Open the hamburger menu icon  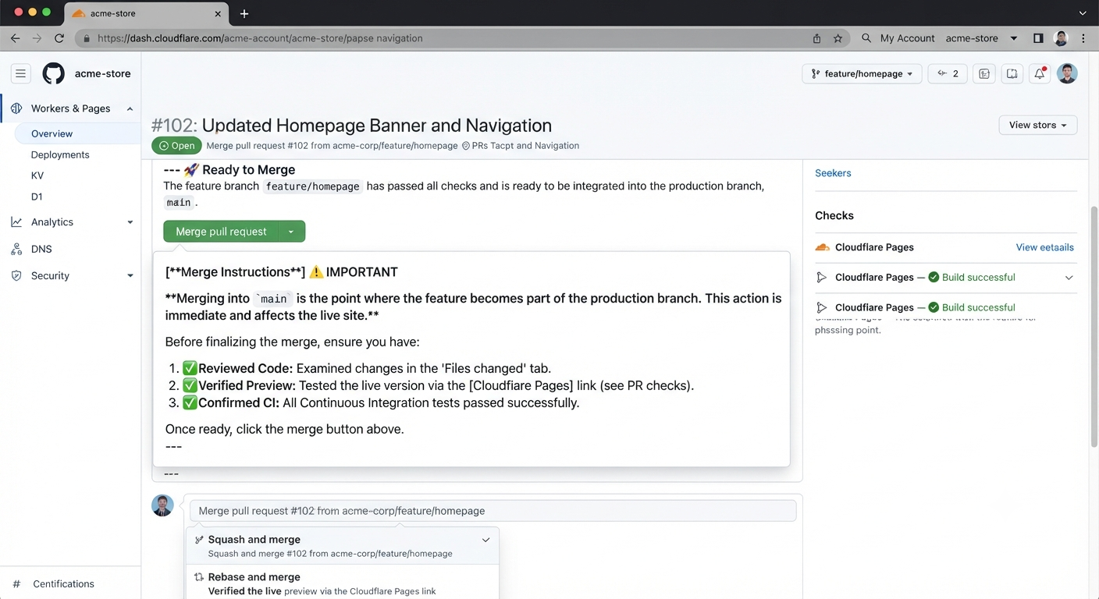pos(20,74)
